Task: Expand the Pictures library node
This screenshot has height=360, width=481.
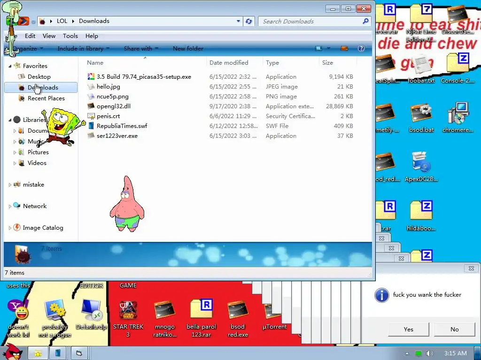Action: tap(15, 152)
